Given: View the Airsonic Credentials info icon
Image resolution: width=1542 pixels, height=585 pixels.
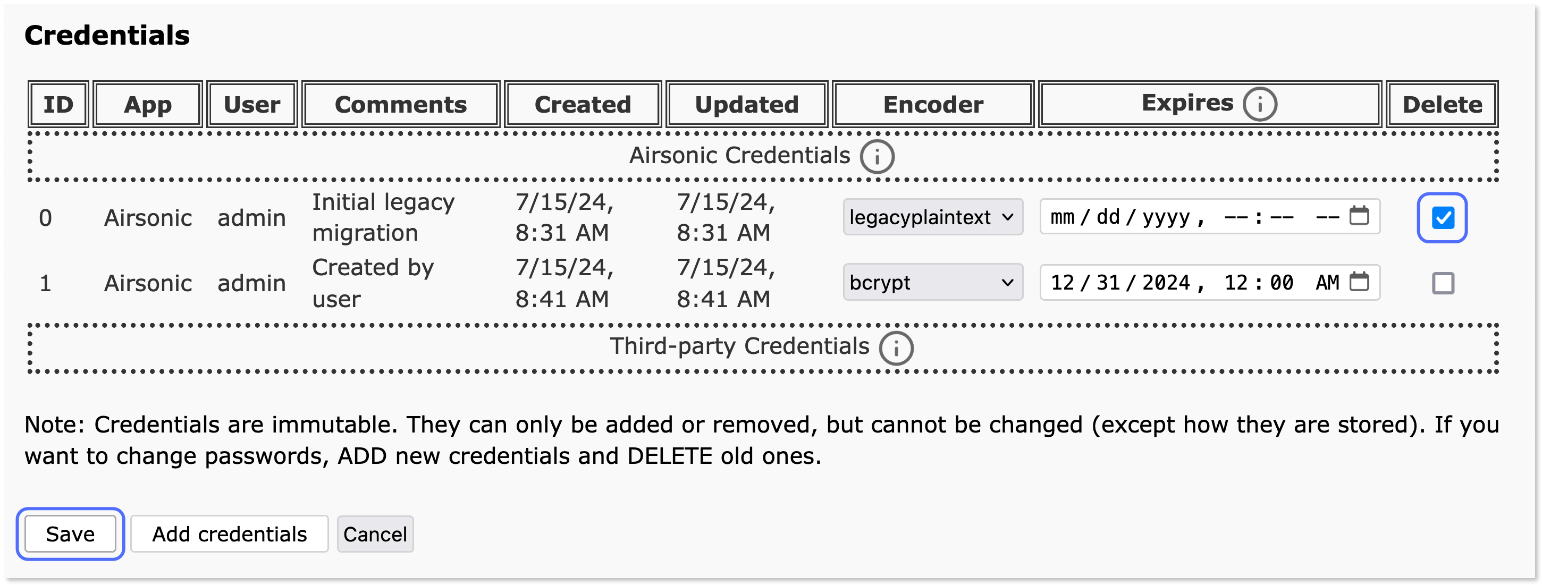Looking at the screenshot, I should pos(877,156).
